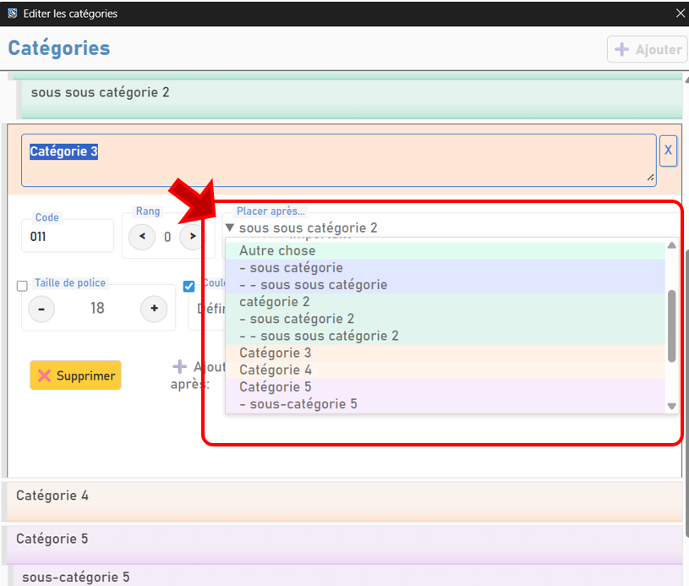Image resolution: width=689 pixels, height=586 pixels.
Task: Enable the Taille de police checkbox
Action: pyautogui.click(x=22, y=286)
